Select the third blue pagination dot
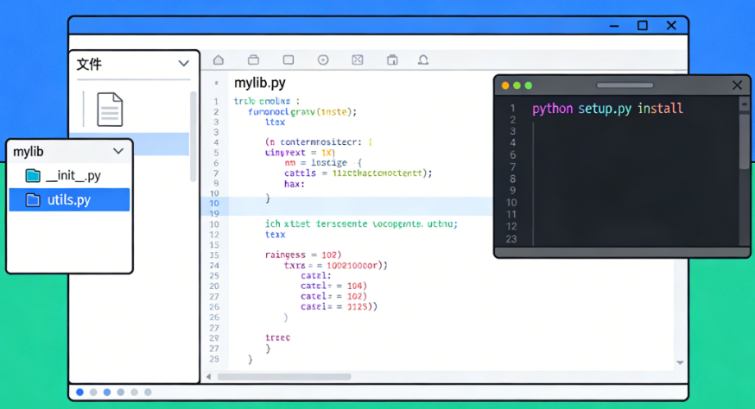Screen dimensions: 755x409 click(107, 392)
